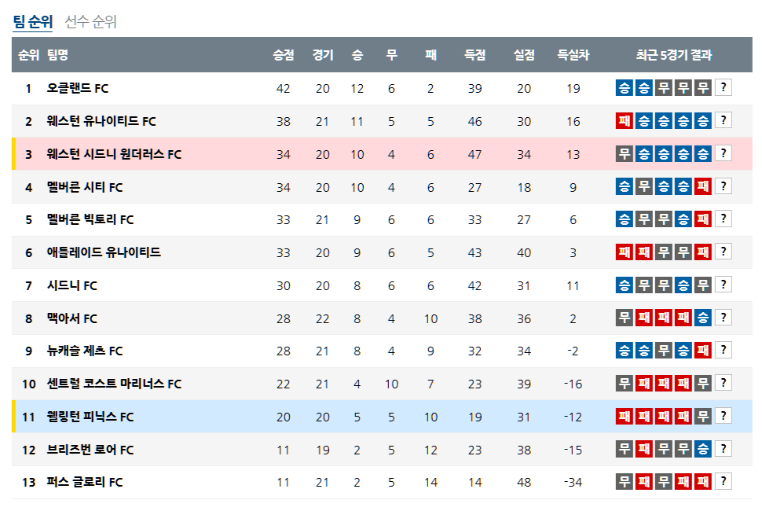
Task: Open the 오클랜드 FC team link
Action: (x=71, y=88)
